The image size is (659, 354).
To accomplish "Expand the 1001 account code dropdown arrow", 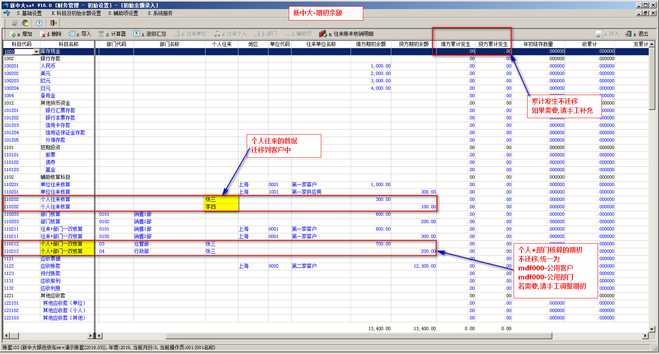I will tap(36, 52).
